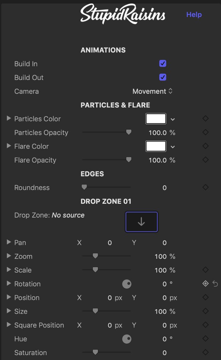Click the Rotation dial knob

tap(127, 284)
